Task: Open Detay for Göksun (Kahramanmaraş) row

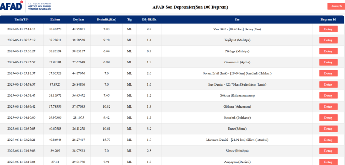Action: pos(328,95)
